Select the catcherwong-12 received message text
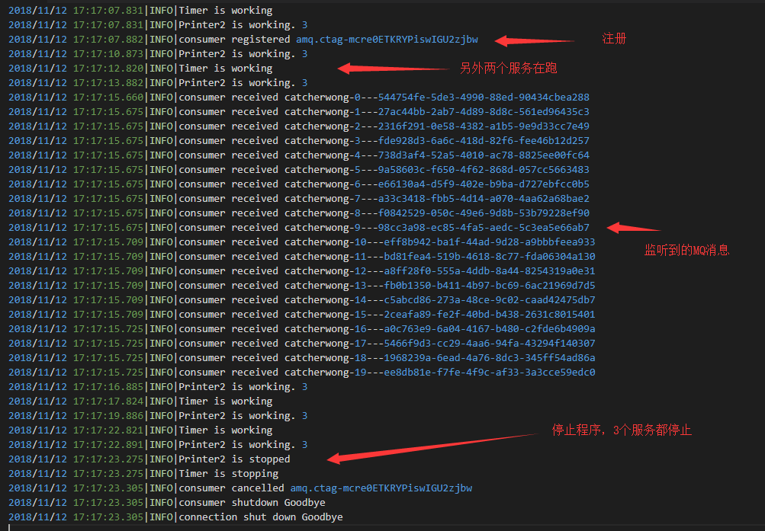 tap(387, 271)
